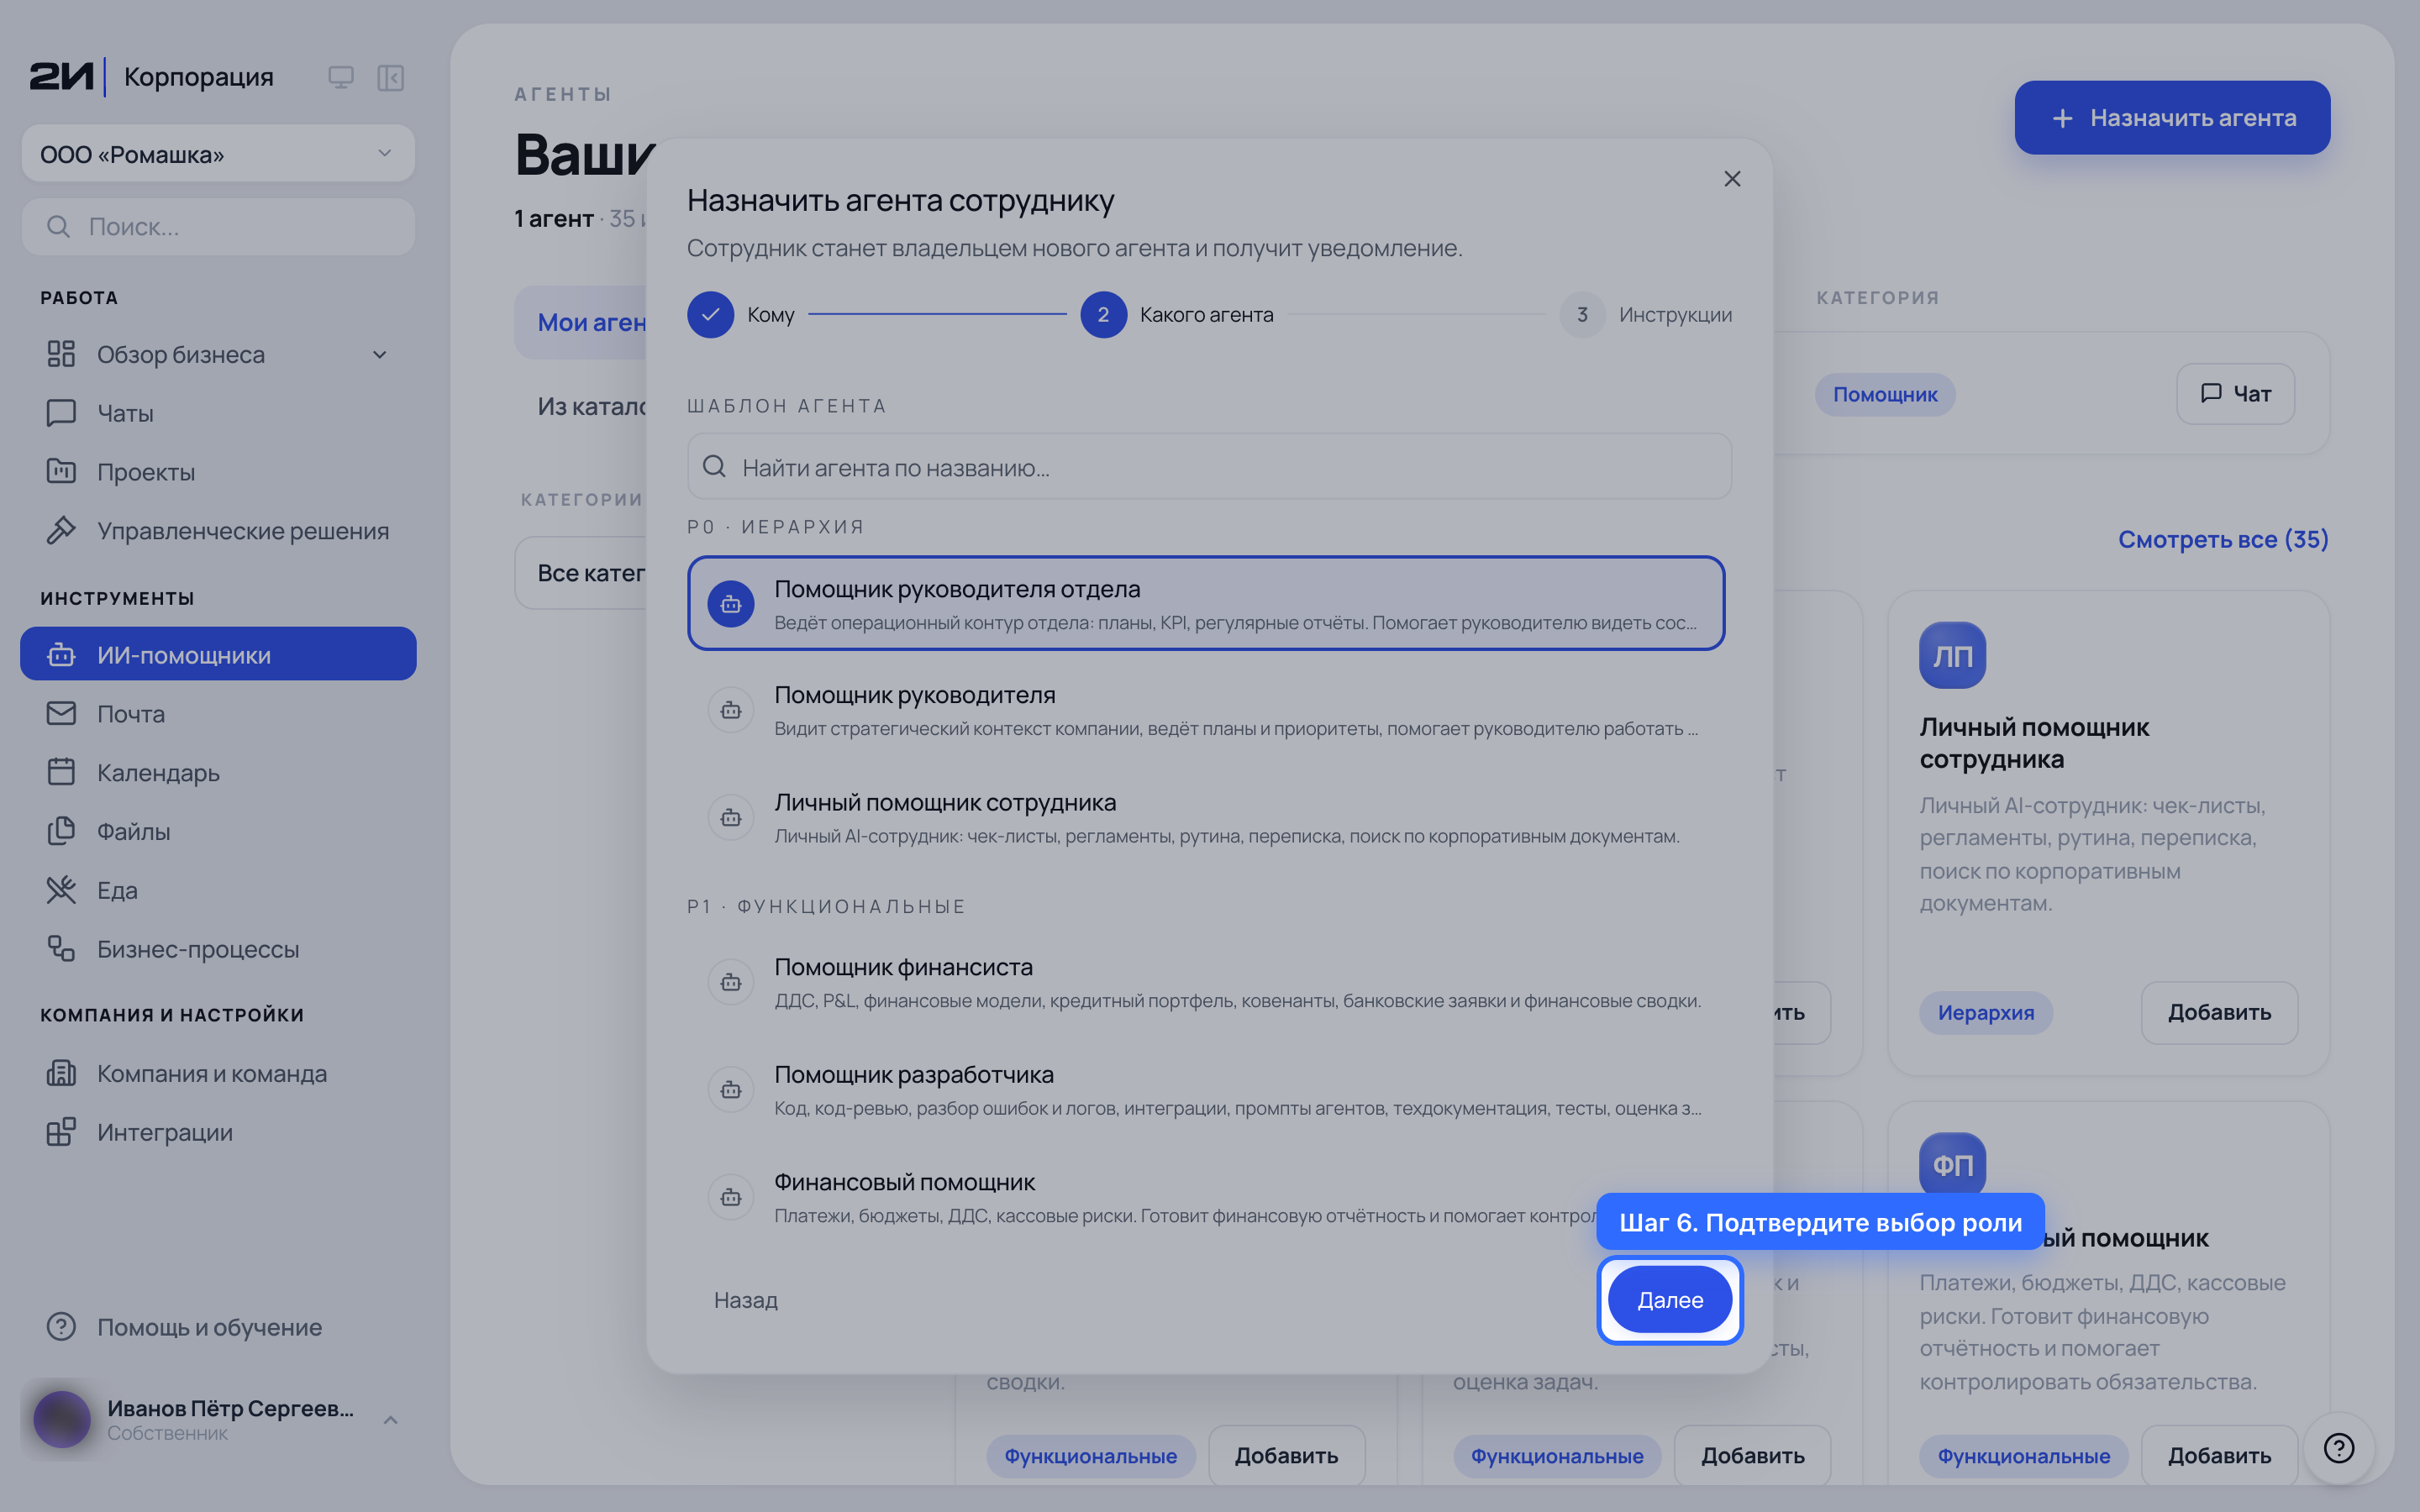Open Файлы in the sidebar
The image size is (2420, 1512).
(218, 831)
